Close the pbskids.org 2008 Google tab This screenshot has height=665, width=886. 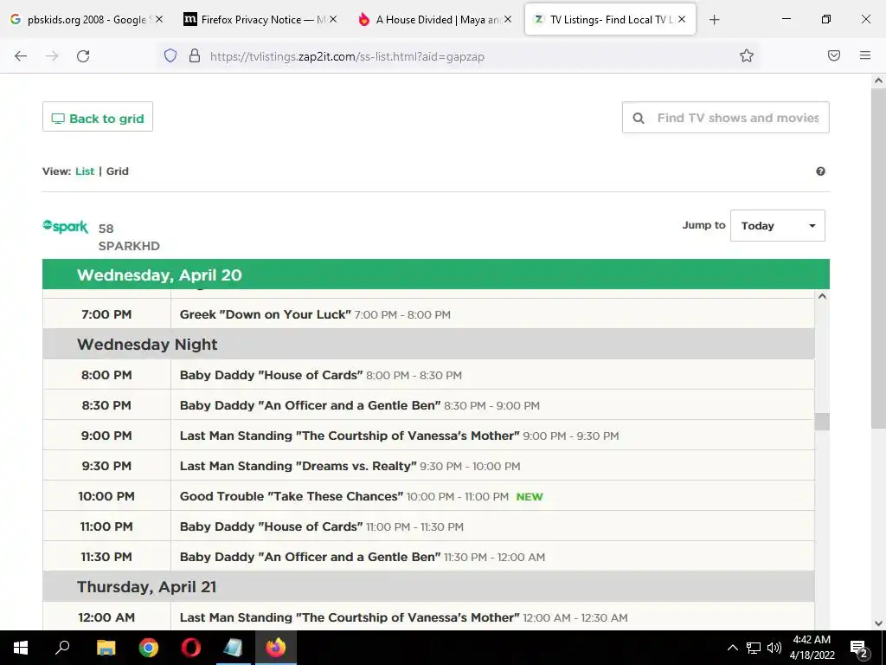159,19
